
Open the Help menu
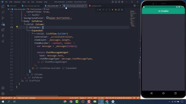pyautogui.click(x=46, y=2)
